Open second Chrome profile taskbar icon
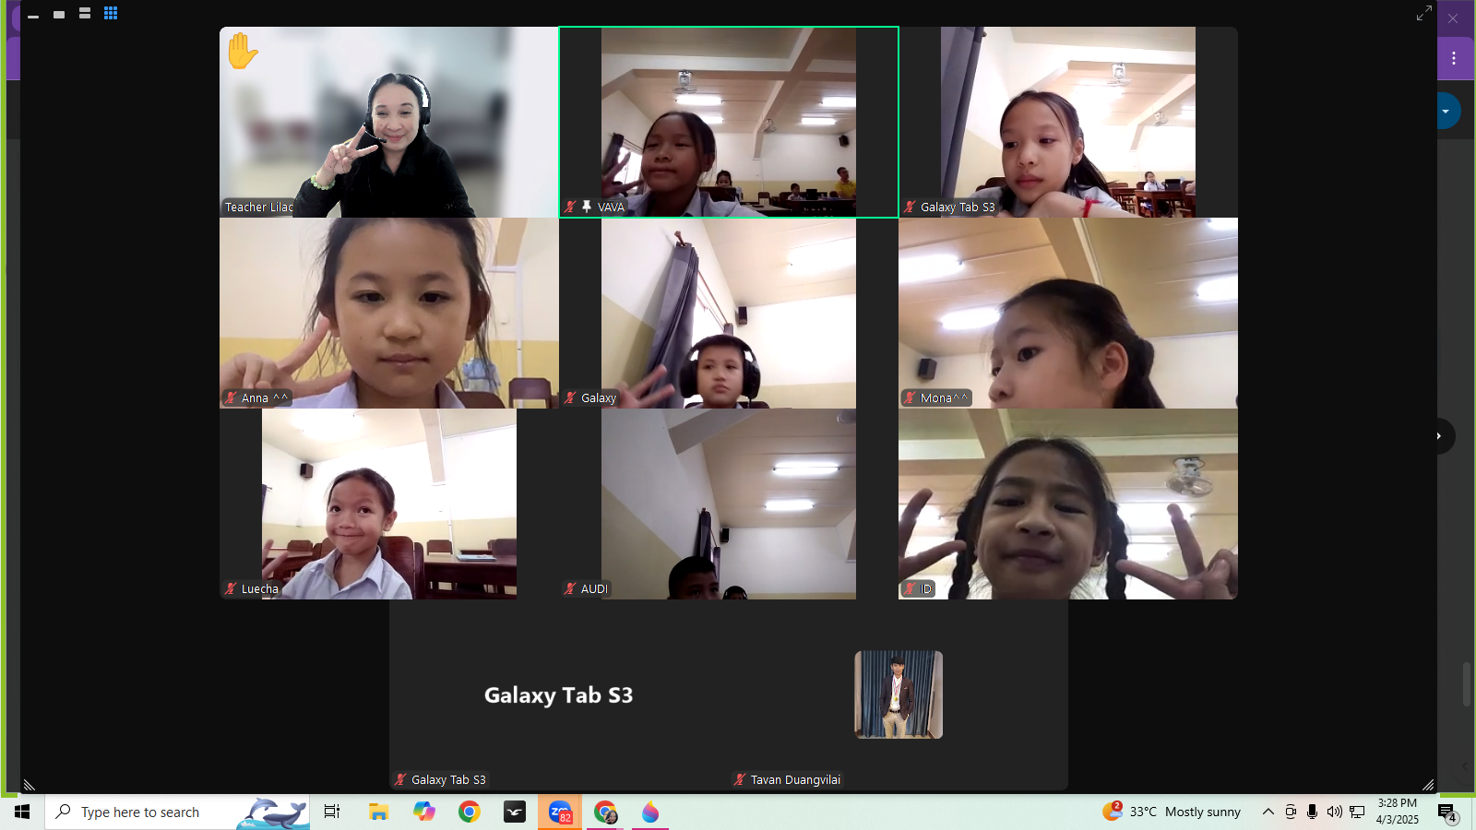 [605, 812]
